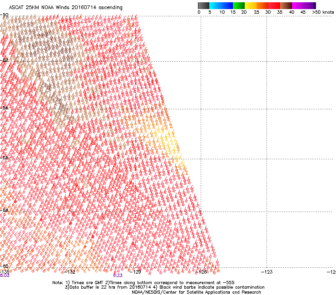336x295 pixels.
Task: Click the note line about Times are GMT
Action: point(143,283)
